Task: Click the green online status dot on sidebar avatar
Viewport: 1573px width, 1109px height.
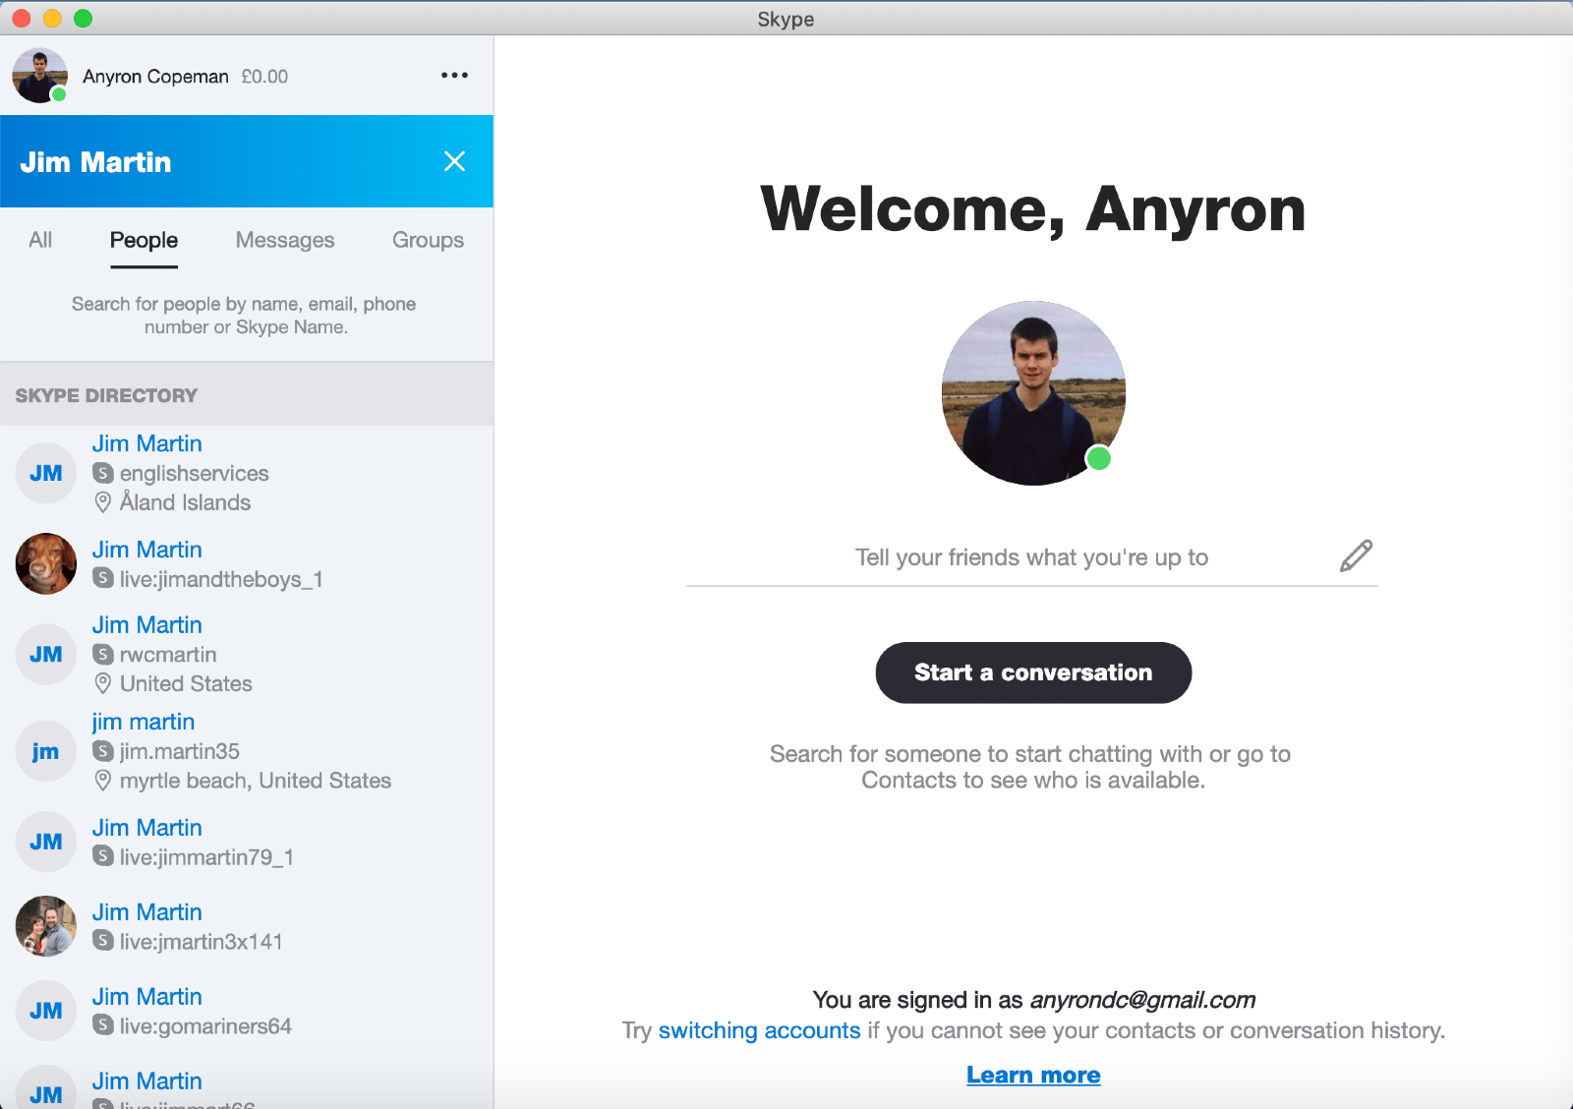Action: (59, 94)
